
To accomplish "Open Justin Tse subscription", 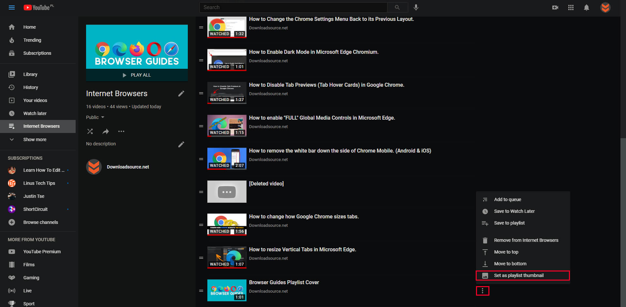I will 38,196.
